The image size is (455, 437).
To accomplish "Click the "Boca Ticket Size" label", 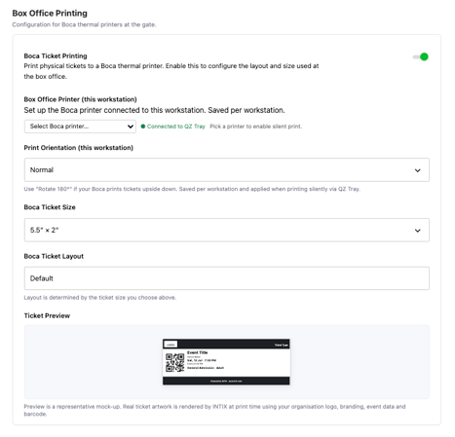I will click(x=50, y=207).
